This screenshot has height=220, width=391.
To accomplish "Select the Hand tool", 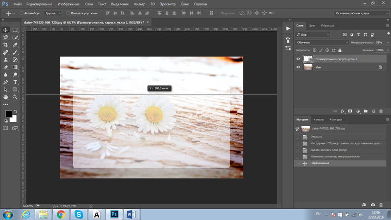I will (6, 97).
